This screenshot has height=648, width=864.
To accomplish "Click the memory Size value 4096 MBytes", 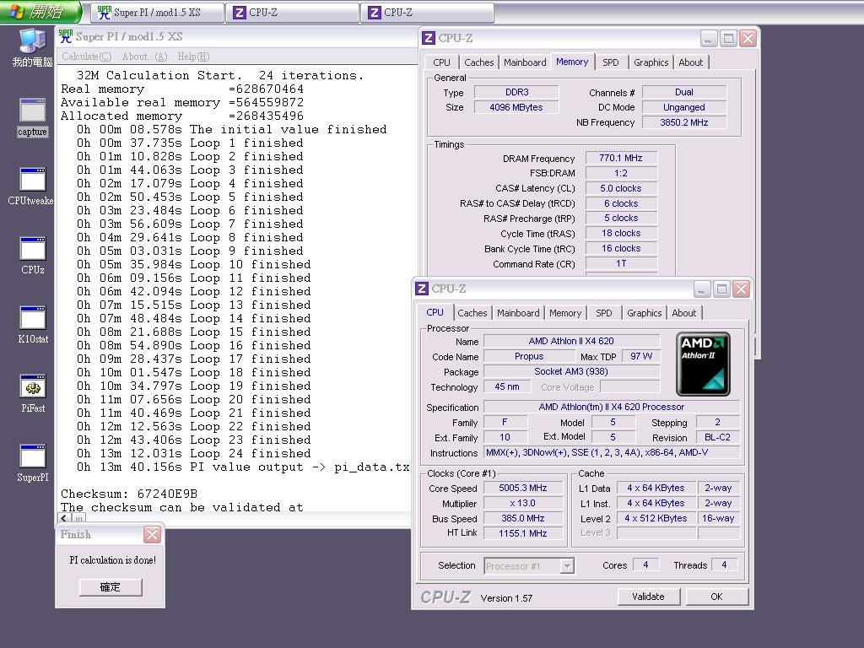I will coord(516,107).
